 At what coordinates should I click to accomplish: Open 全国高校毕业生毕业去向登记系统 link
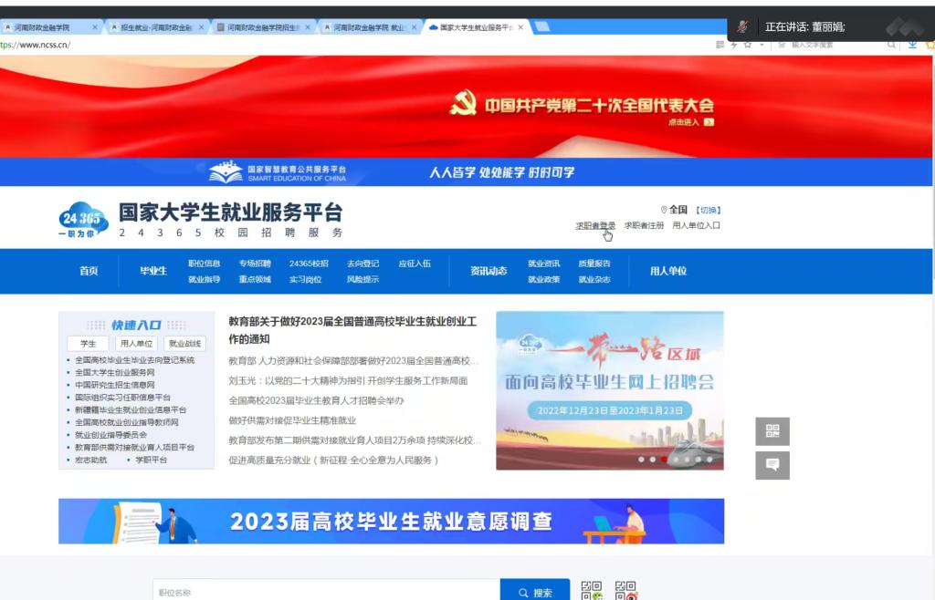(135, 360)
